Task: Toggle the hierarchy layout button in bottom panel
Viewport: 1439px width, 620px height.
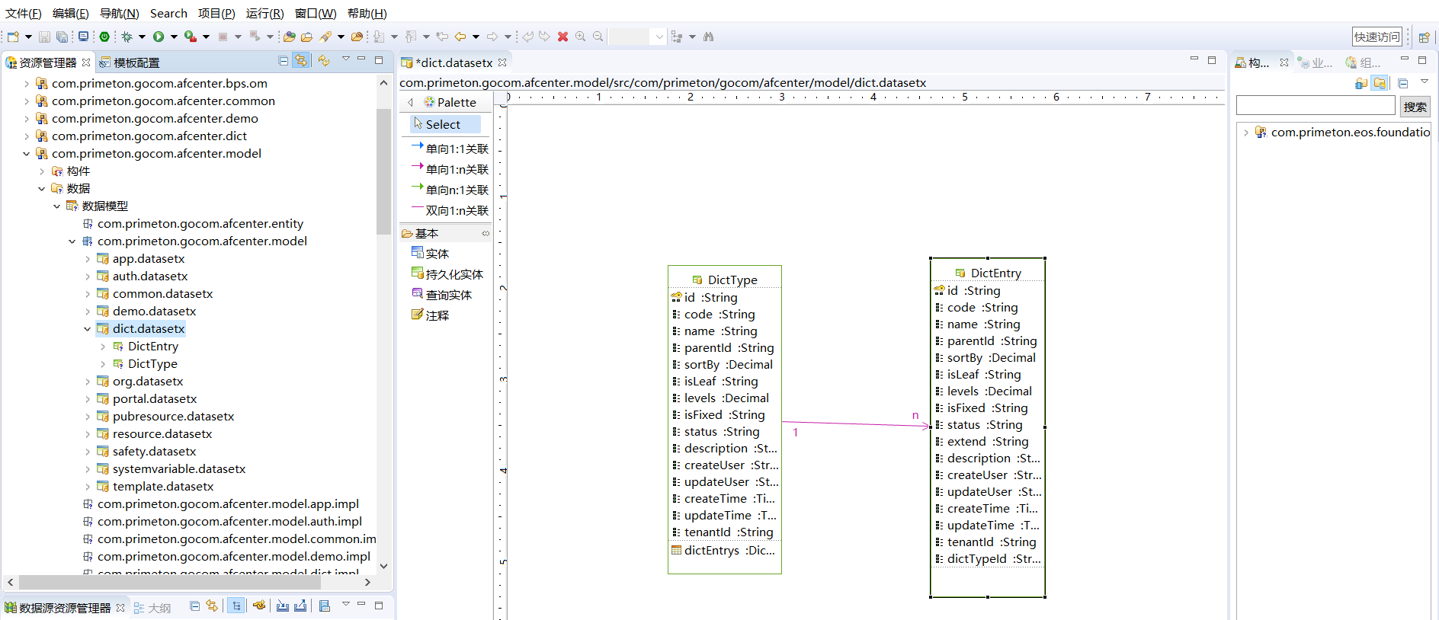Action: 236,606
